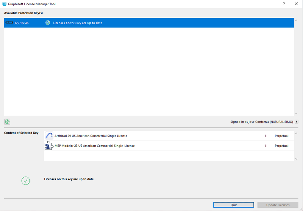The height and width of the screenshot is (211, 303).
Task: Click Signed in as jose Contreras text
Action: (261, 122)
